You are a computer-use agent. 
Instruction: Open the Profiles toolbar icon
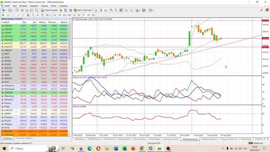point(10,10)
